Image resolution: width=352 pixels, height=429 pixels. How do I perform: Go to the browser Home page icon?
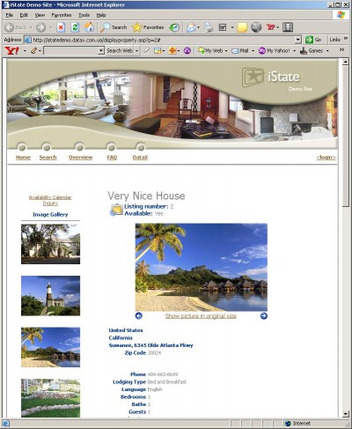click(89, 27)
